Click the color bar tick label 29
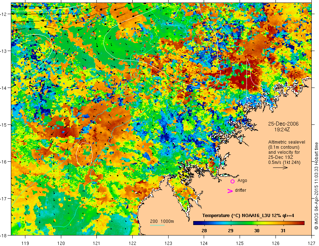 click(231, 231)
